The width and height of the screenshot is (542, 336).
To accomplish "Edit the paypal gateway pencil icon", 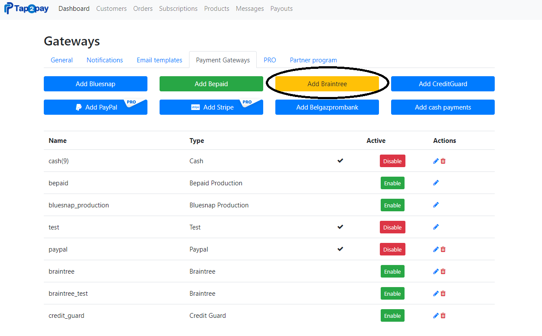I will click(x=436, y=249).
